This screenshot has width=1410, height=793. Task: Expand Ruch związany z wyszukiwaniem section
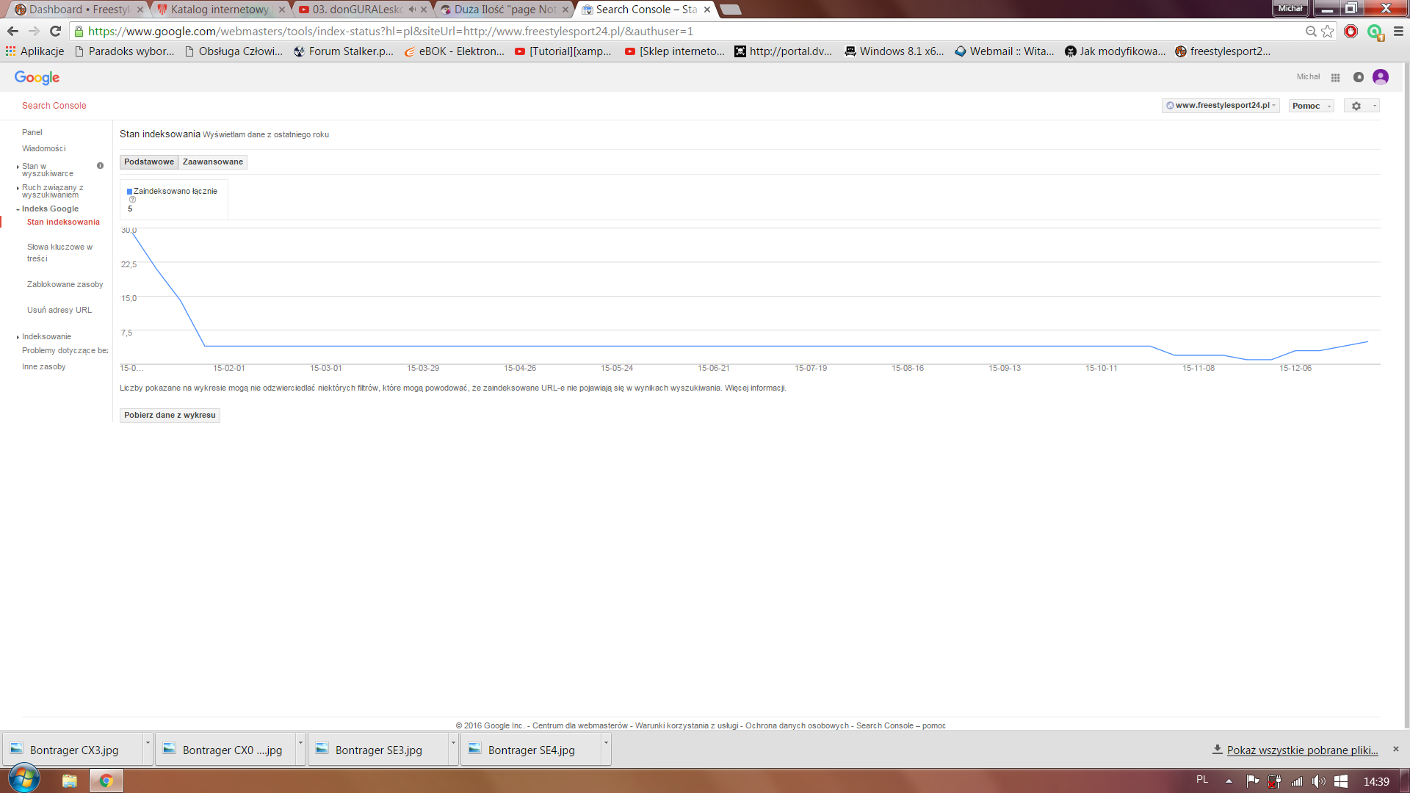click(x=51, y=191)
